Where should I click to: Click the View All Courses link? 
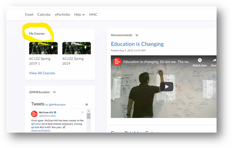tap(42, 73)
